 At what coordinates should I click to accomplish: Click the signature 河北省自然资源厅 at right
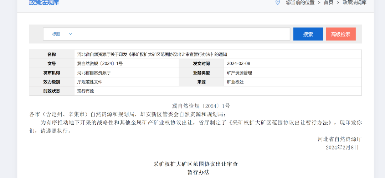[340, 139]
